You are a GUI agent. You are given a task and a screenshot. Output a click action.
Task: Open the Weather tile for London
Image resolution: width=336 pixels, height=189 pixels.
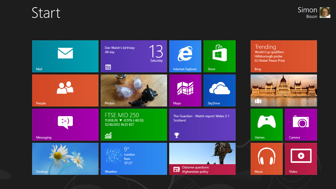(x=134, y=159)
